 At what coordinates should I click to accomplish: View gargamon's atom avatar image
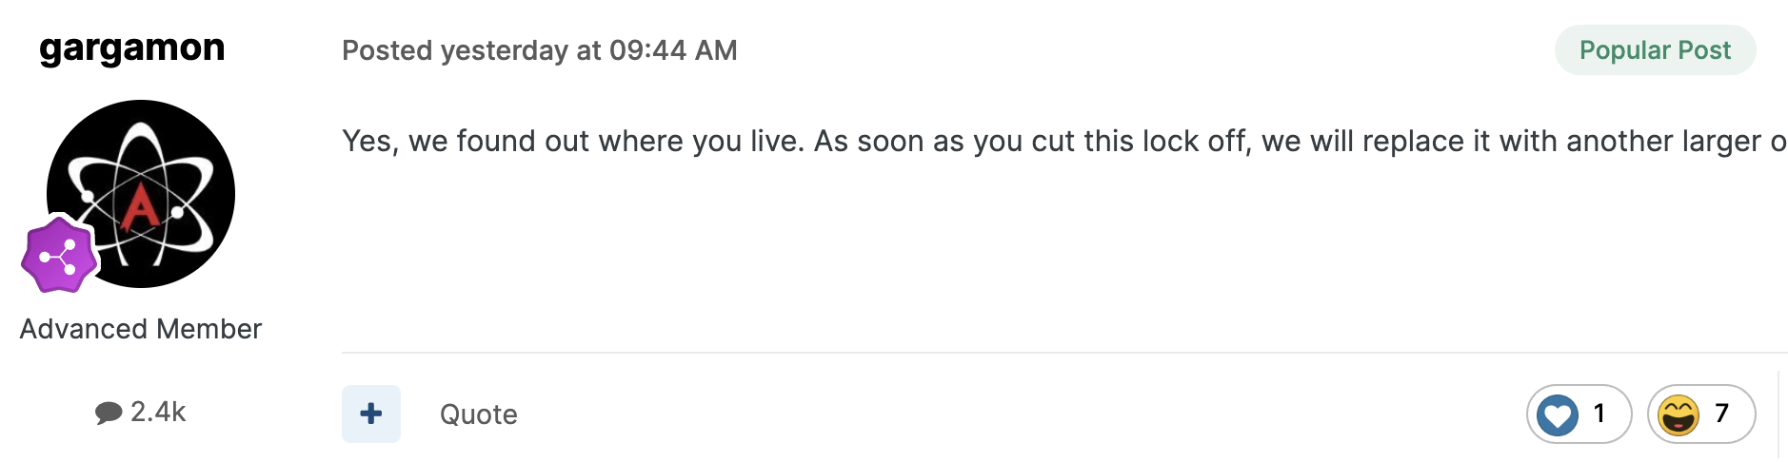pos(141,194)
